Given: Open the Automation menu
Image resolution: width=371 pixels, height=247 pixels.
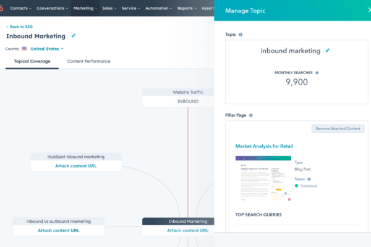Looking at the screenshot, I should (x=159, y=8).
